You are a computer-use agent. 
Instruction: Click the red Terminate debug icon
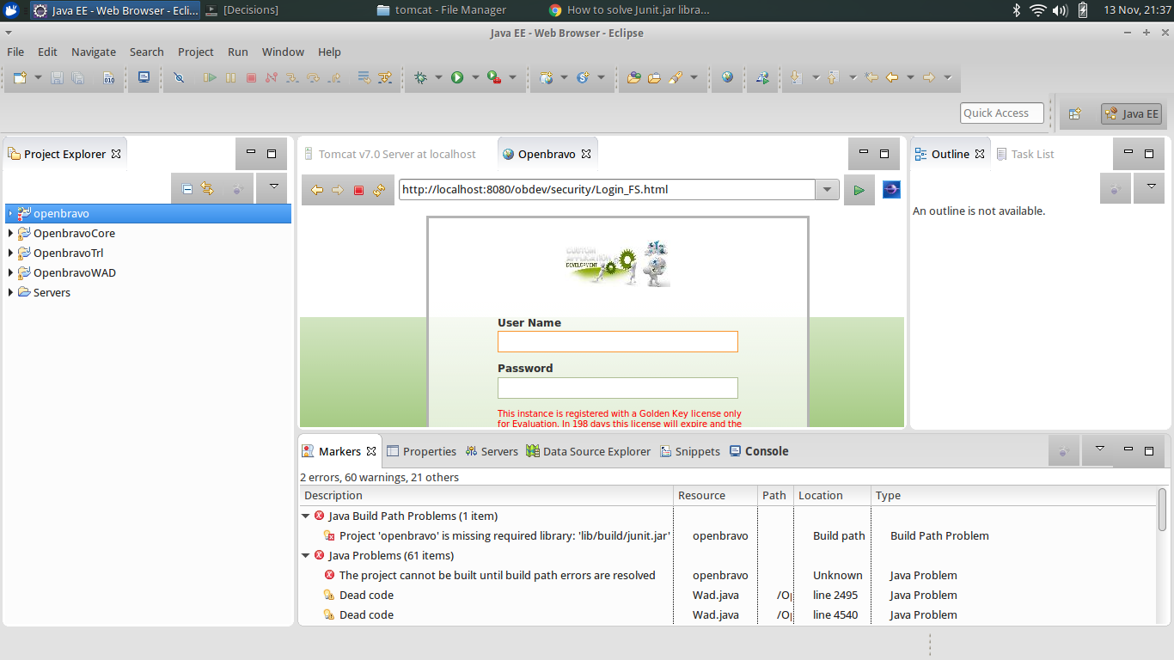pyautogui.click(x=251, y=77)
